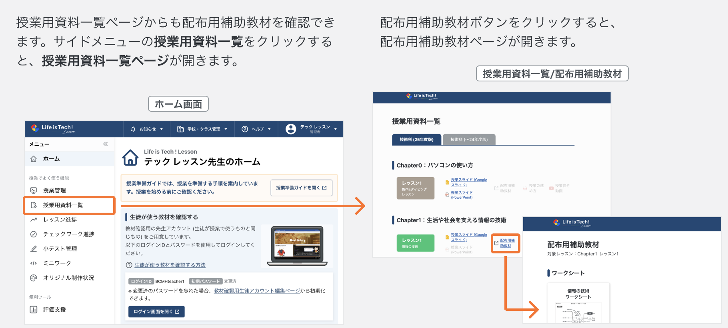728x328 pixels.
Task: Click the help circle icon beside 生徒が使う教材を確認する方法
Action: point(129,265)
